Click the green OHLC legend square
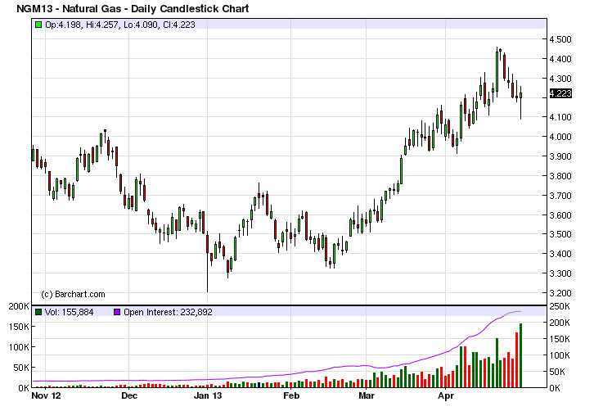This screenshot has width=594, height=411. click(38, 25)
